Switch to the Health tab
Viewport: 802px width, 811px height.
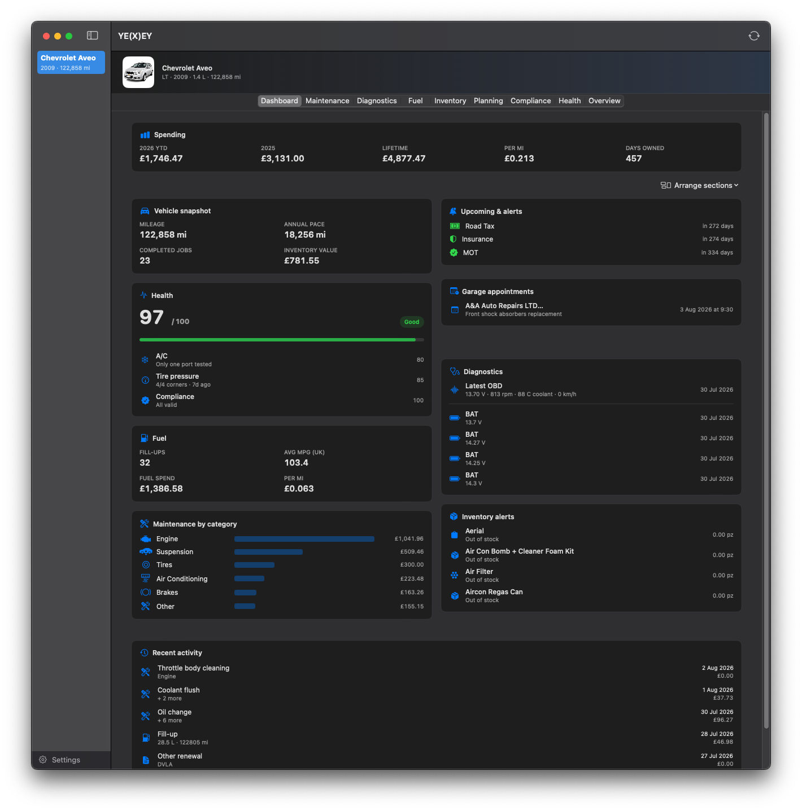(570, 101)
